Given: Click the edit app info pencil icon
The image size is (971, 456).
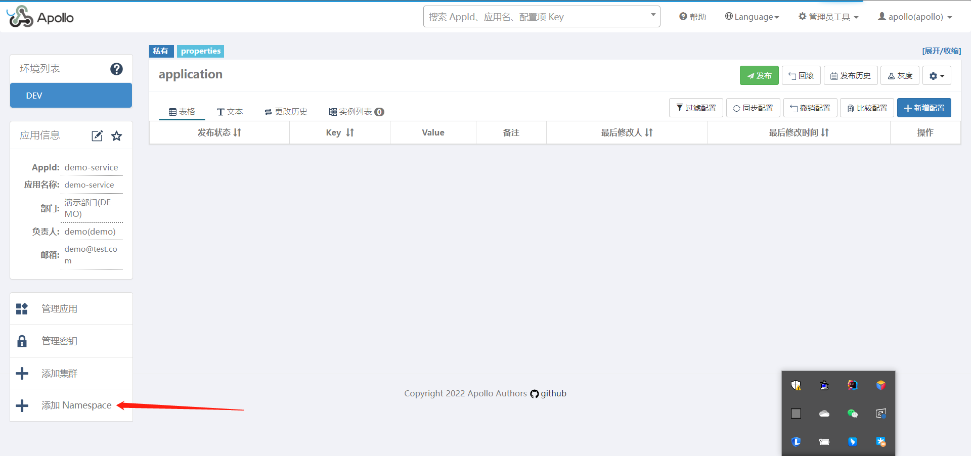Looking at the screenshot, I should tap(97, 135).
